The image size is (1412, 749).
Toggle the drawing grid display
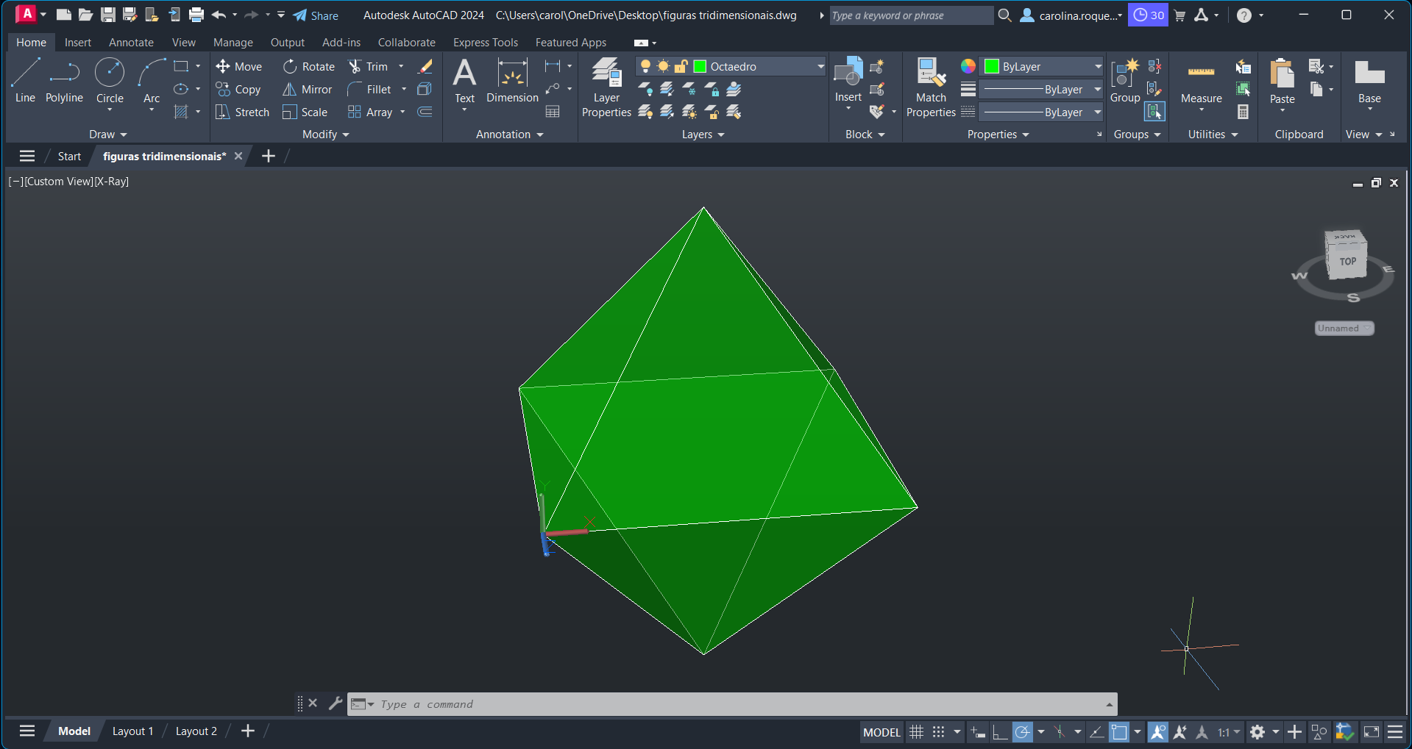point(916,731)
